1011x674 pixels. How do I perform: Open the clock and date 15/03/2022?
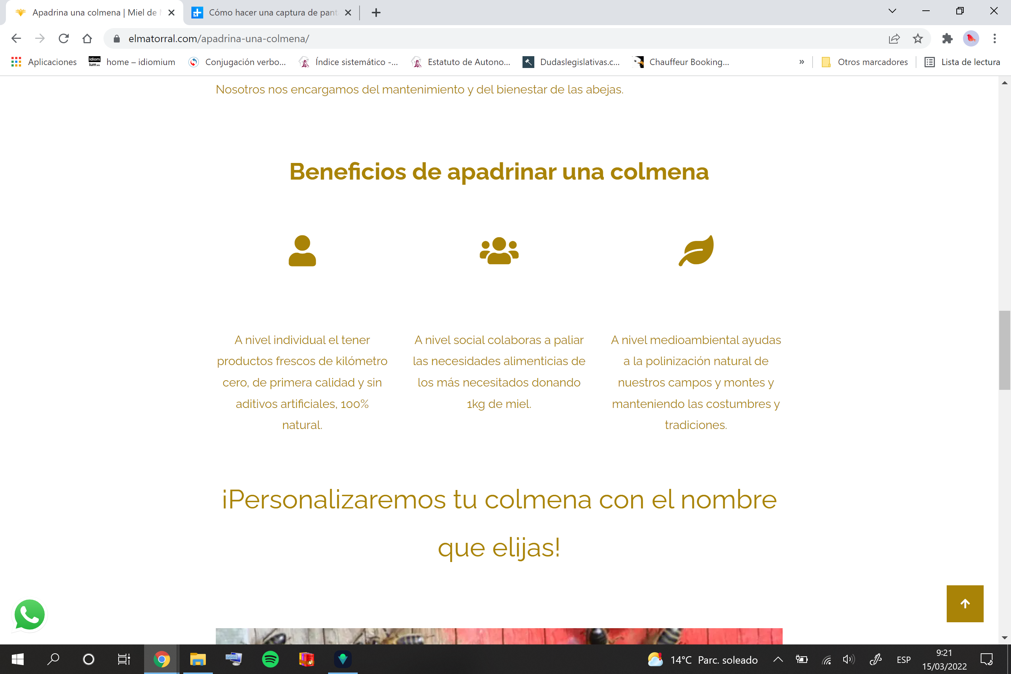point(944,660)
